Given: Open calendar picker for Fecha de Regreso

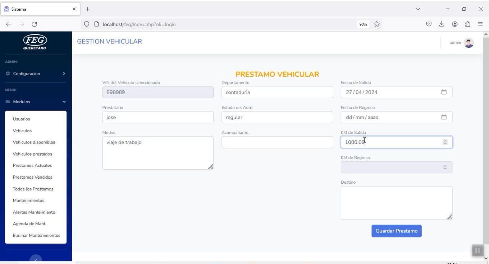Looking at the screenshot, I should (x=444, y=117).
